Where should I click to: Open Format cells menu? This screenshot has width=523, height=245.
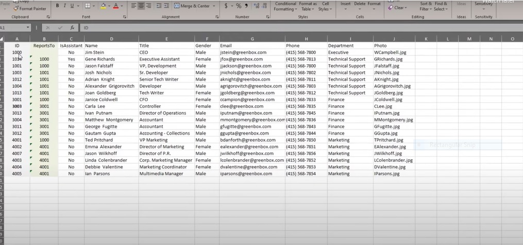tap(374, 6)
